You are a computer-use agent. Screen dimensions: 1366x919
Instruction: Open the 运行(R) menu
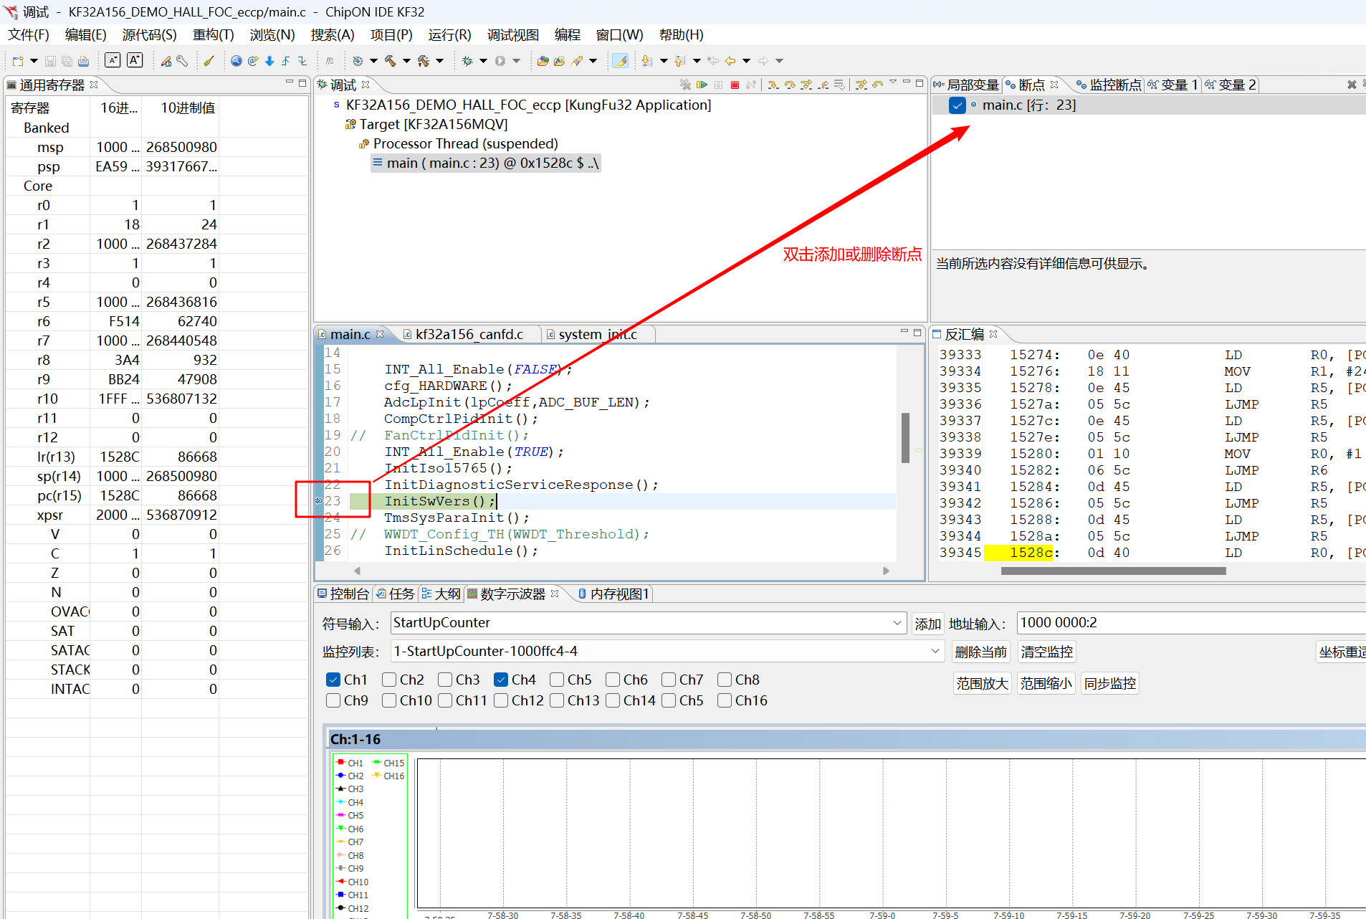pos(449,35)
